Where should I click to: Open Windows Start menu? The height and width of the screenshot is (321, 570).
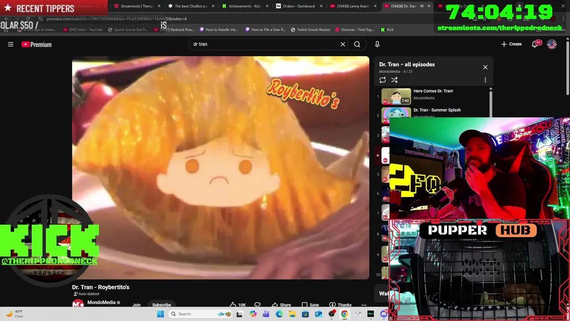click(160, 314)
